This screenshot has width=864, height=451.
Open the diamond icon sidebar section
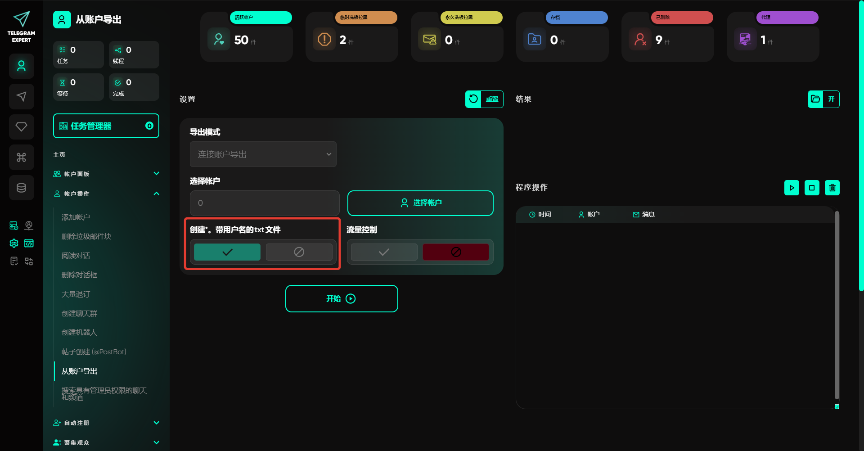point(22,127)
